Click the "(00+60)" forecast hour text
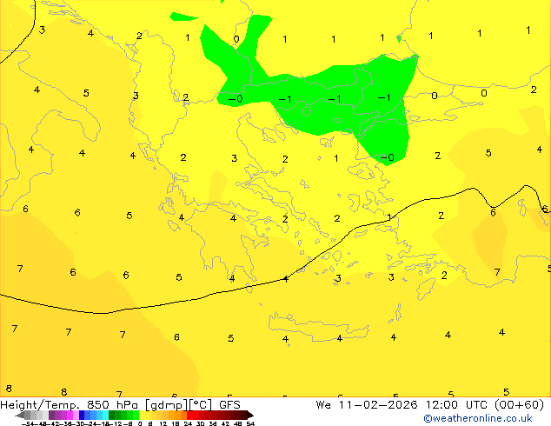 click(519, 405)
